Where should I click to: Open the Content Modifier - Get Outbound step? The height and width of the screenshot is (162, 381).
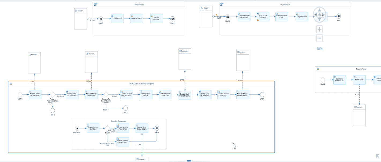point(244,16)
